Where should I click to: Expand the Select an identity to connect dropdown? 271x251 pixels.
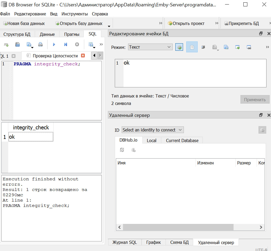[x=153, y=130]
